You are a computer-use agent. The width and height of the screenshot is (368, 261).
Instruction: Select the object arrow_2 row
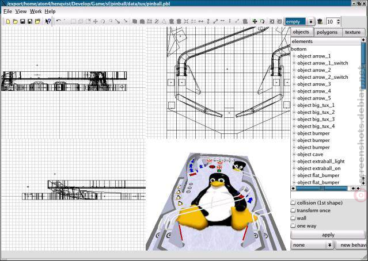(314, 70)
